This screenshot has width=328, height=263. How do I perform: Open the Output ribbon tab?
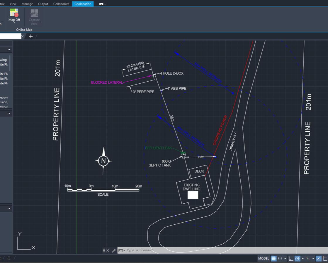click(43, 4)
